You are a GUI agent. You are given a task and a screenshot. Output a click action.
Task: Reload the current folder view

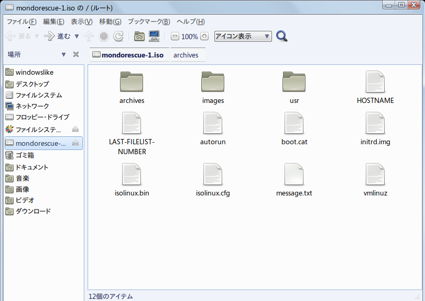tap(118, 36)
